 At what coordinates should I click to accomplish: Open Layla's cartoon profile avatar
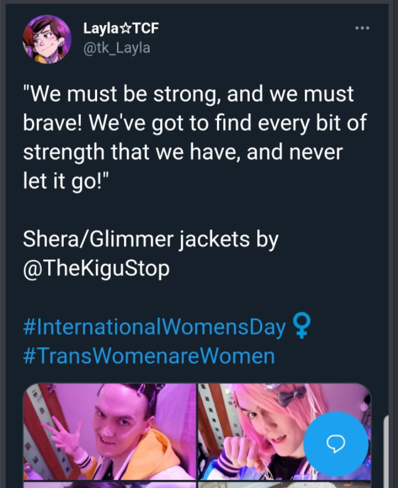tap(47, 39)
